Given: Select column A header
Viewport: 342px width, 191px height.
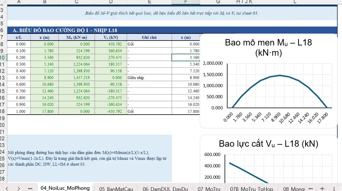Looking at the screenshot, I should (19, 2).
